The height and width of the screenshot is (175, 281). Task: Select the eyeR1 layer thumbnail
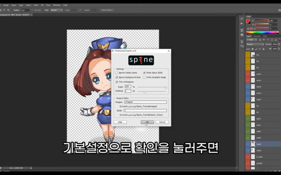click(253, 138)
